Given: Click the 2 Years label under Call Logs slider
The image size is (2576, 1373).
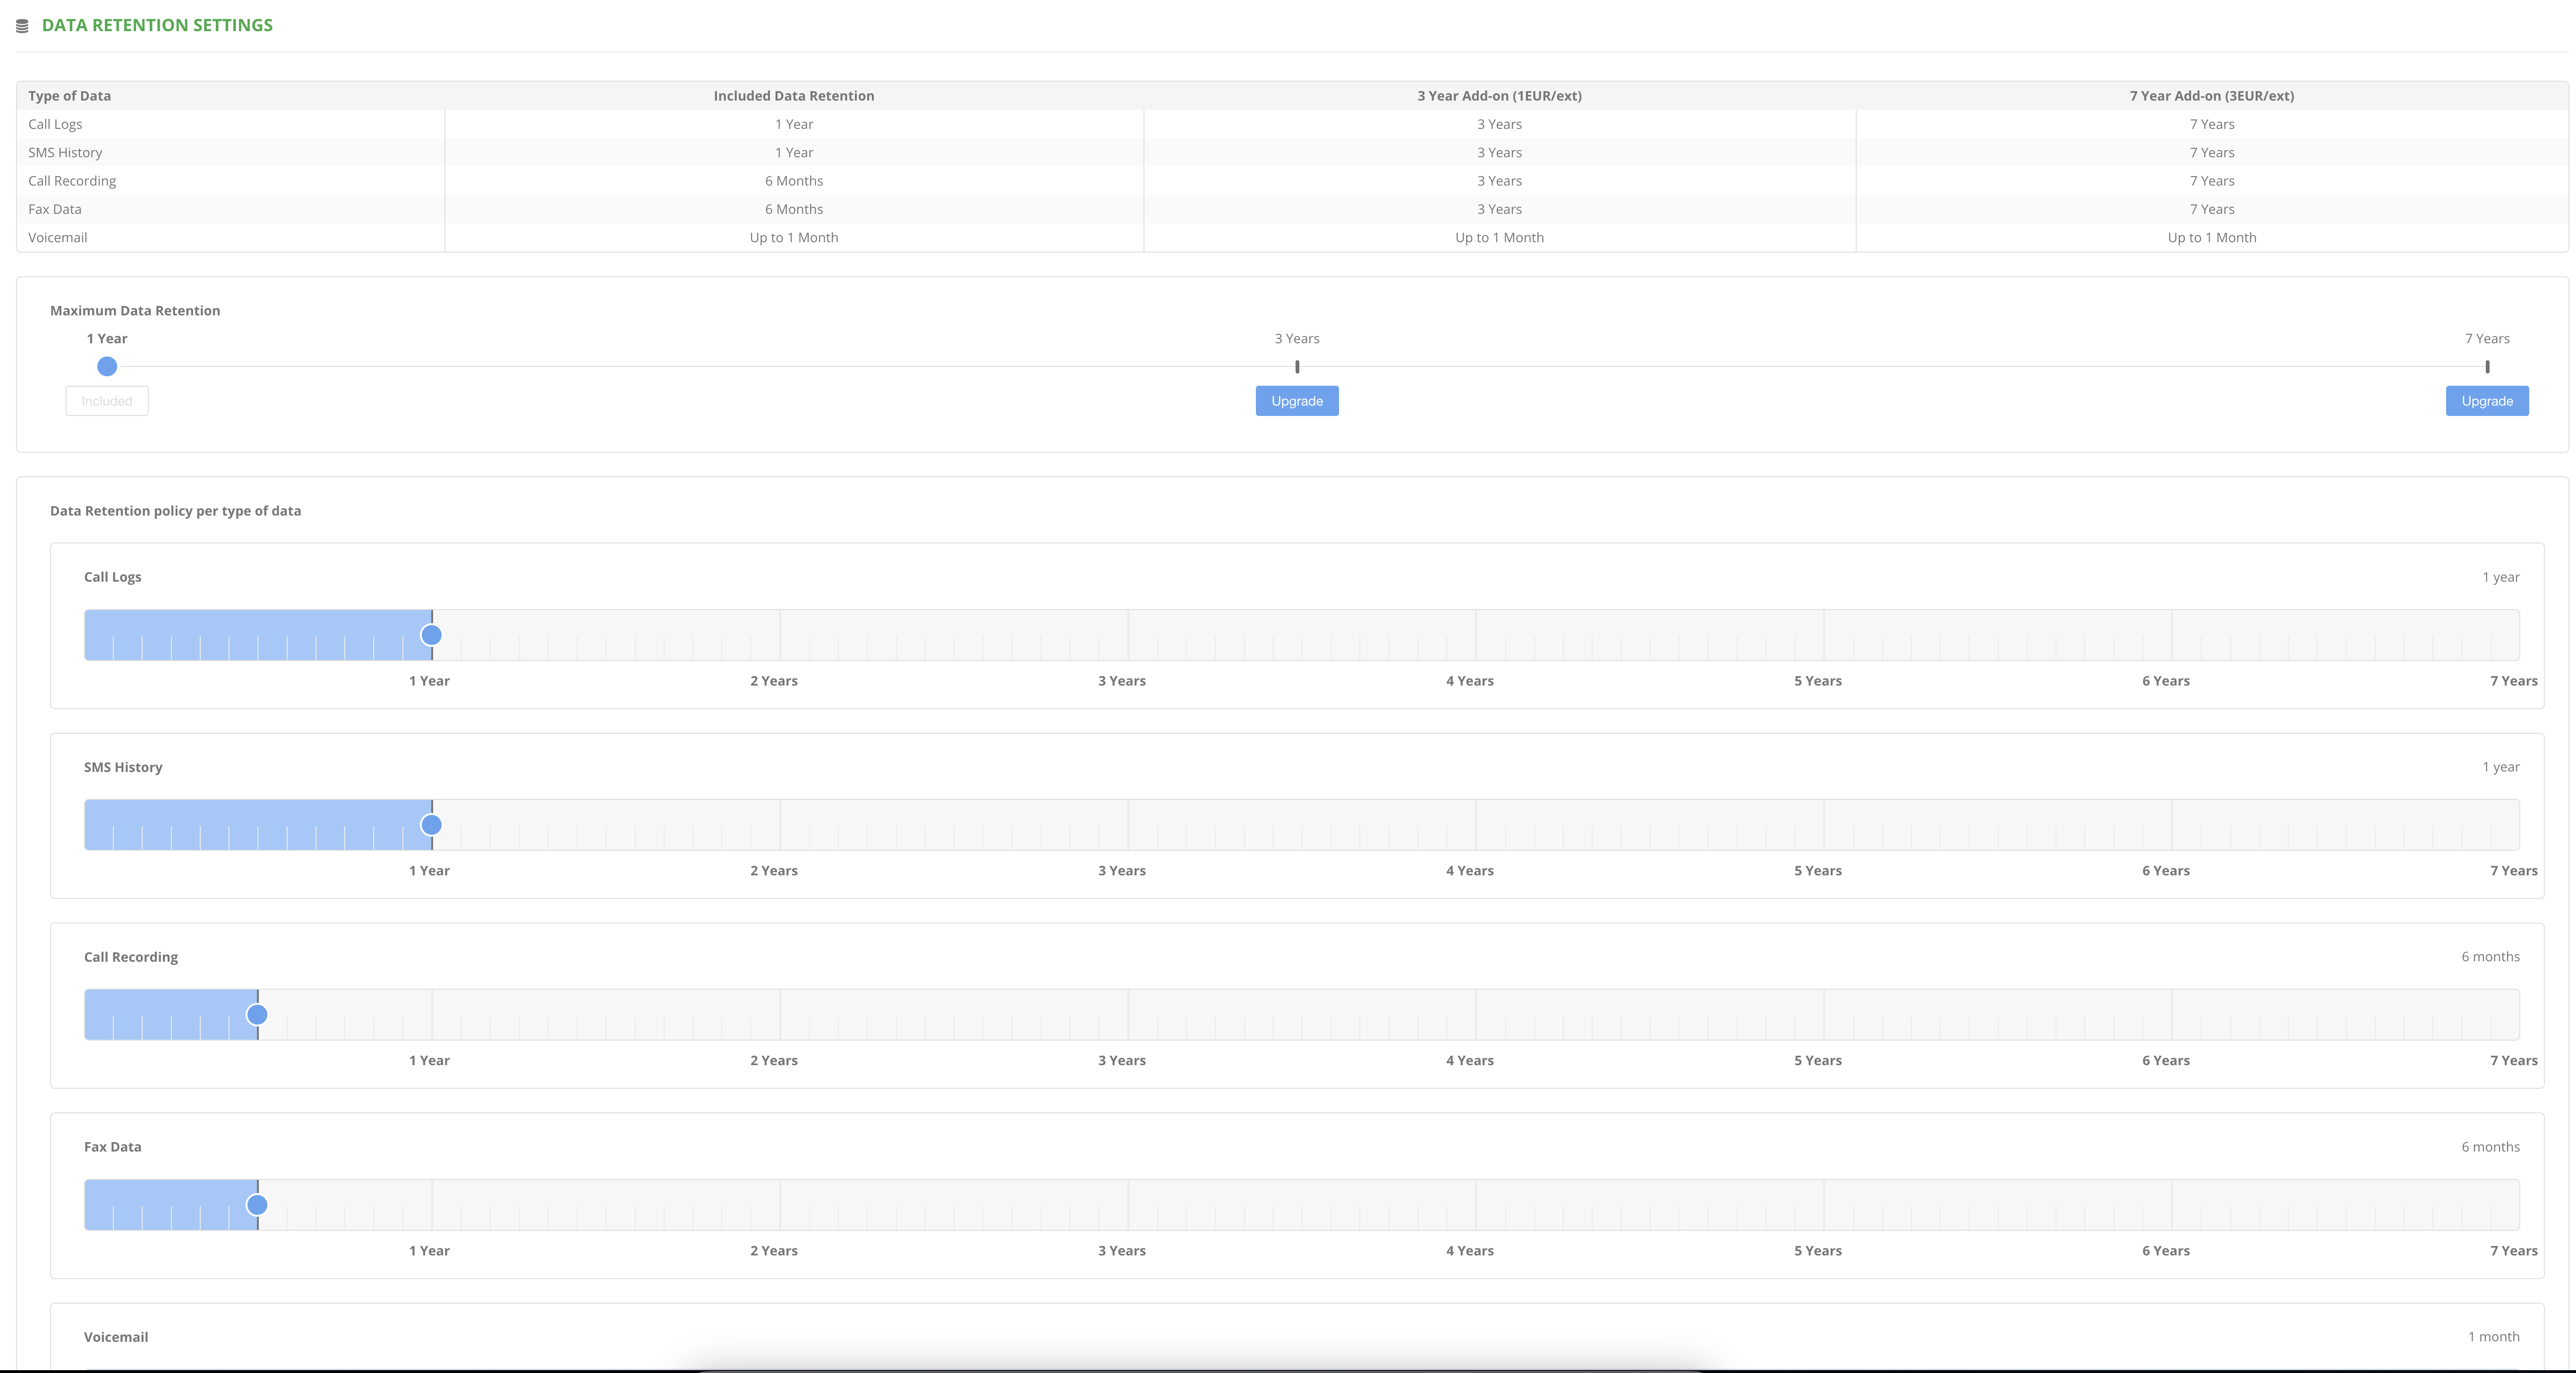Looking at the screenshot, I should click(774, 681).
